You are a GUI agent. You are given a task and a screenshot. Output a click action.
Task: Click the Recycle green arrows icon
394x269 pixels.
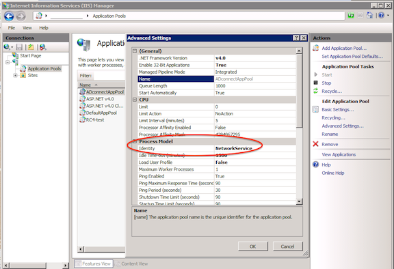(315, 91)
